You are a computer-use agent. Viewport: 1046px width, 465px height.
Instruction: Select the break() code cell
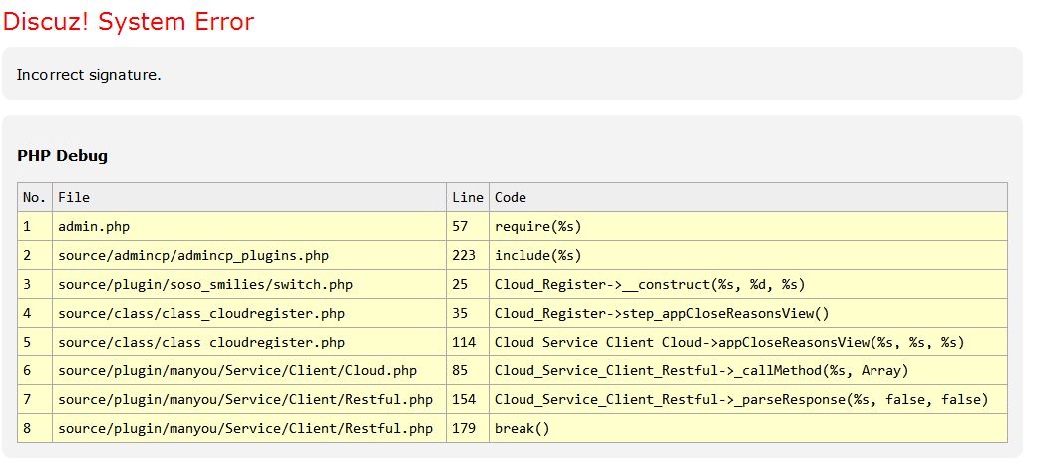748,428
